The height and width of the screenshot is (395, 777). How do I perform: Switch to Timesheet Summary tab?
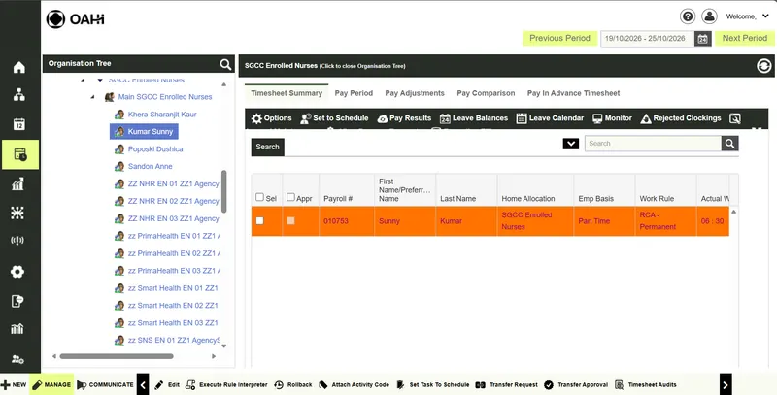287,93
